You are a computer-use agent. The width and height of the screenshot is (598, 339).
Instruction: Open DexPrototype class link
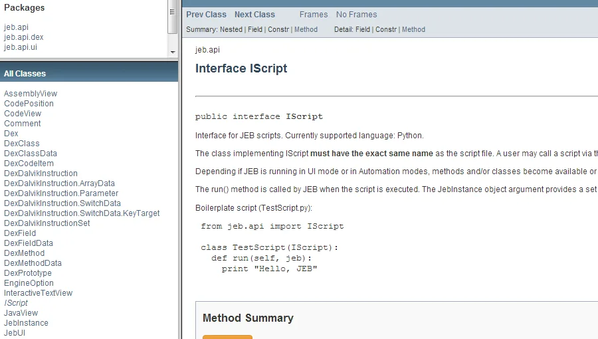(28, 273)
